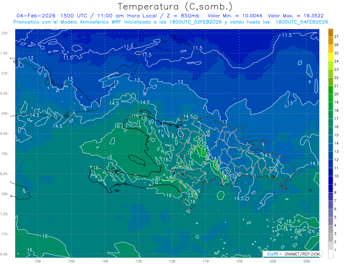Click the '74W' longitude axis label
This screenshot has width=344, height=265.
click(x=105, y=261)
